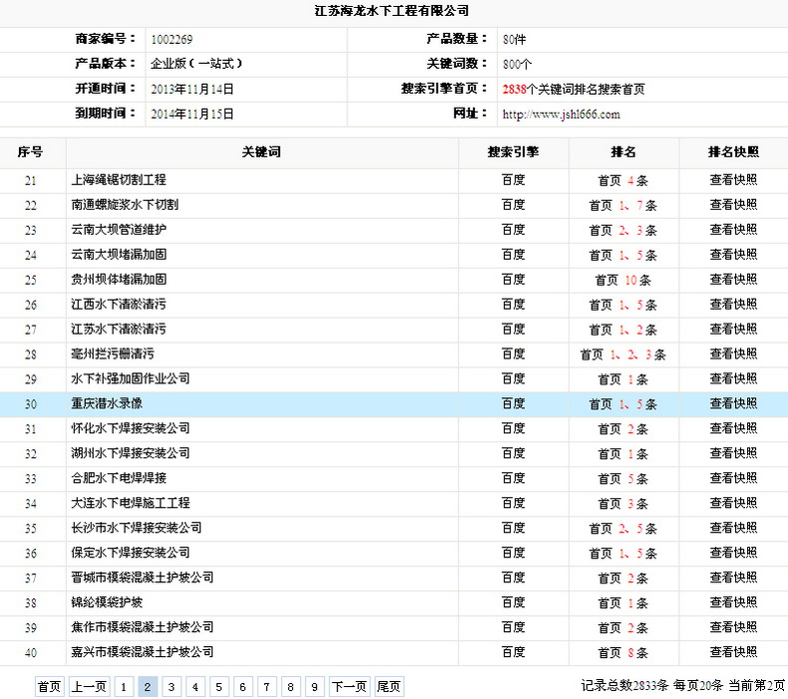Open the website link http://www.jshl666.com
The width and height of the screenshot is (788, 699).
pyautogui.click(x=561, y=114)
